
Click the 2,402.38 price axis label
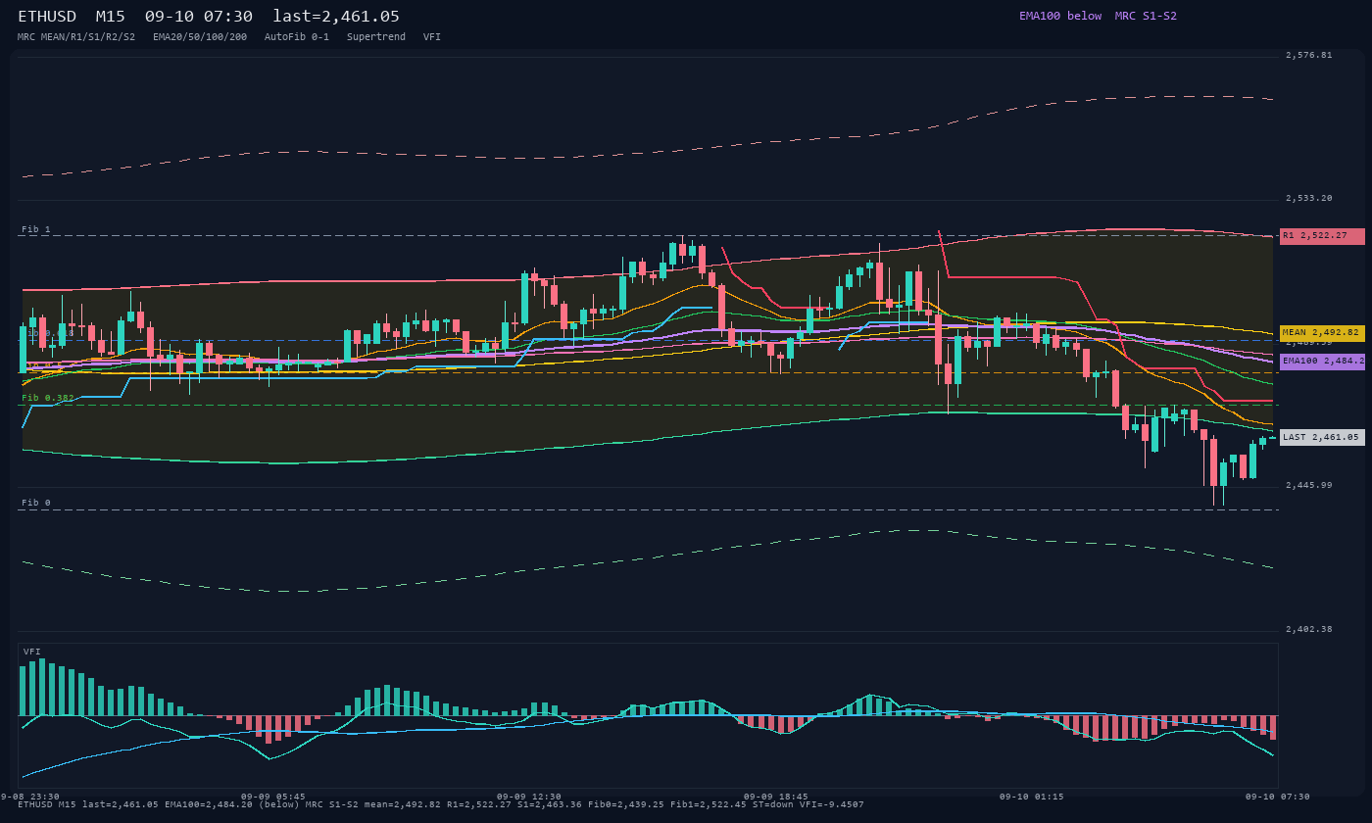1309,629
